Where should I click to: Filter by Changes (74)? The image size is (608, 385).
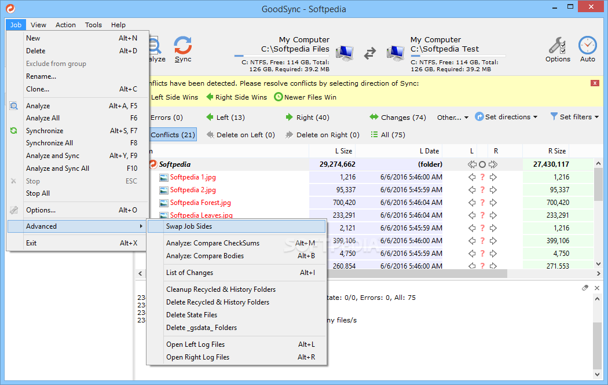click(x=397, y=117)
